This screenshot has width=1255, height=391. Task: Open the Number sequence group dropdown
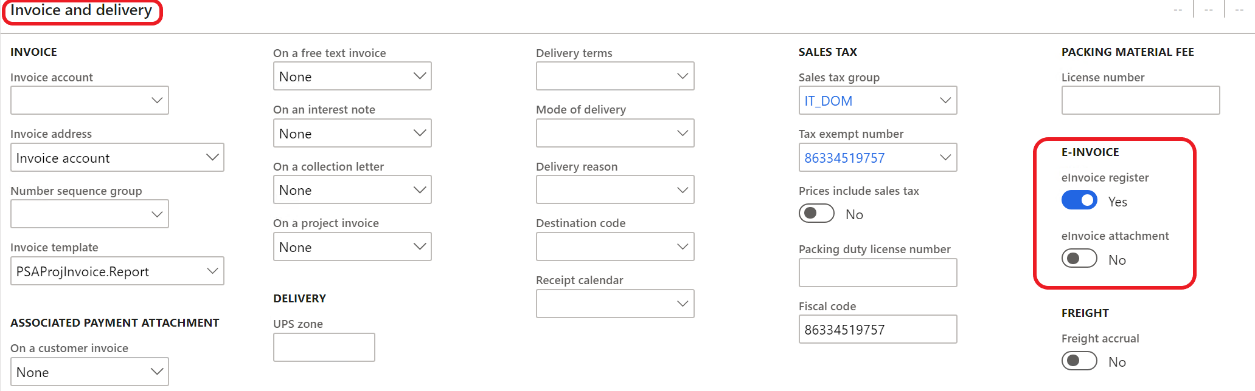point(157,214)
